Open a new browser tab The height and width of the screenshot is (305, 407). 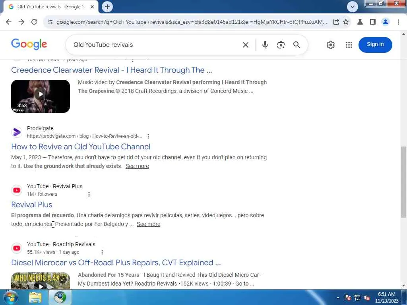click(x=107, y=7)
